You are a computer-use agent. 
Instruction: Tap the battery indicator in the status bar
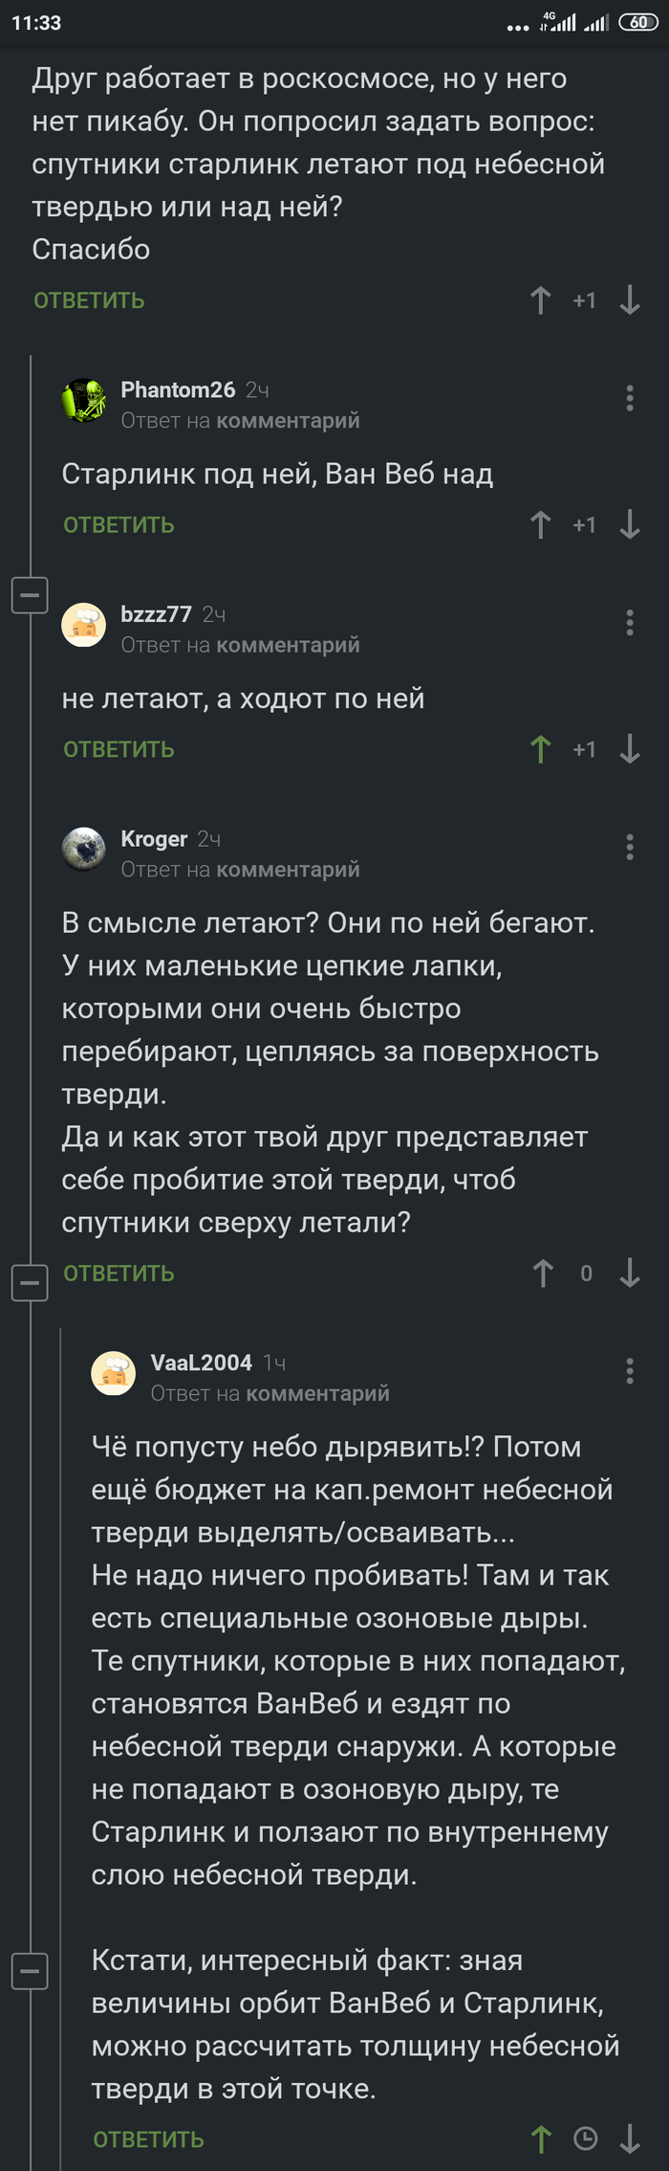tap(638, 22)
